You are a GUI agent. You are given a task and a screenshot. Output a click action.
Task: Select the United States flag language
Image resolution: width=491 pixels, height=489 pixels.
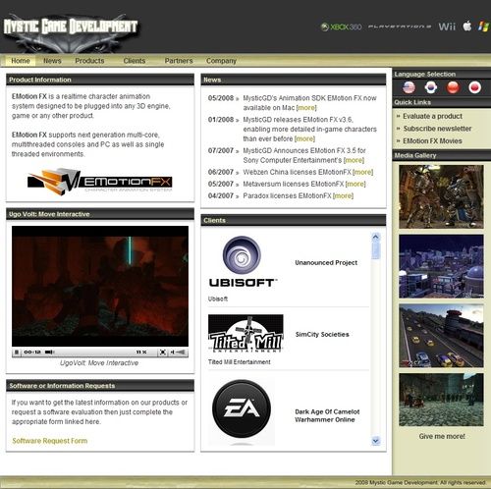[409, 87]
